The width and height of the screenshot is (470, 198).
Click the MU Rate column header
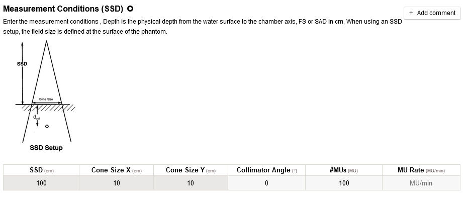click(421, 170)
